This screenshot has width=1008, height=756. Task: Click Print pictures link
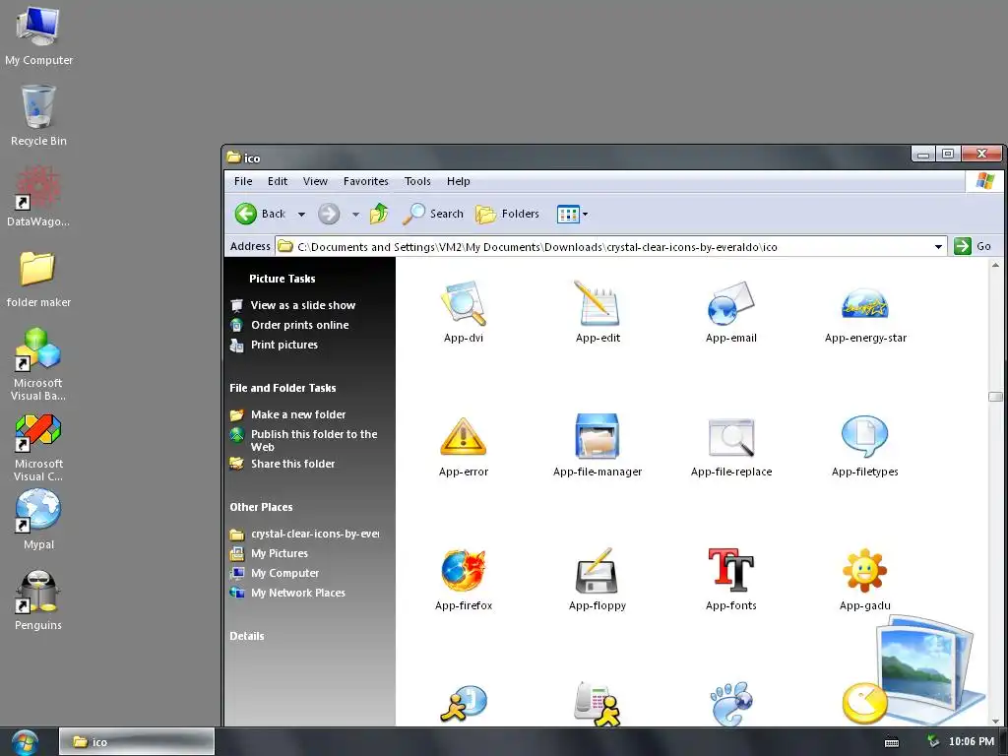coord(284,345)
